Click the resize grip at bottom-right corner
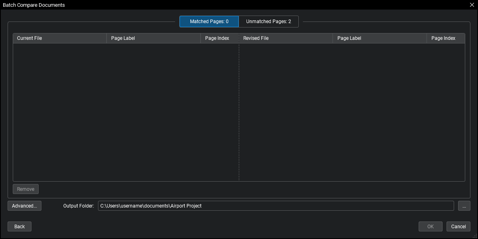The width and height of the screenshot is (478, 239). pos(475,236)
